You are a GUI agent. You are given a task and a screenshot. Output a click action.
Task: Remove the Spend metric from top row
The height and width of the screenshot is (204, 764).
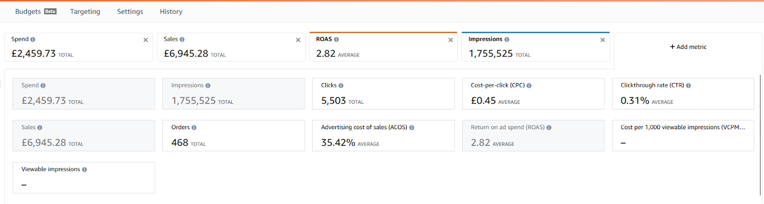tap(146, 40)
